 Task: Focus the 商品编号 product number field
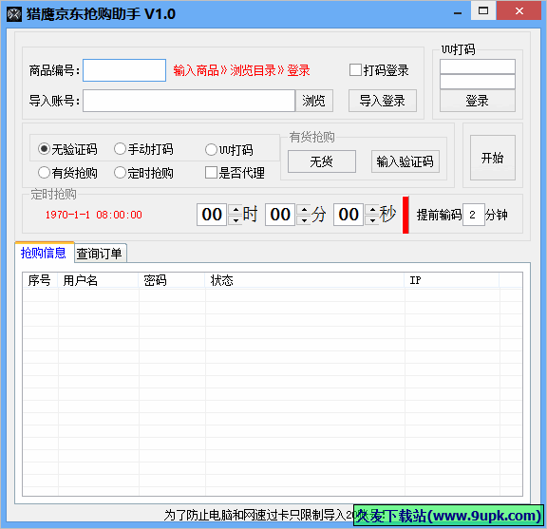tap(124, 70)
